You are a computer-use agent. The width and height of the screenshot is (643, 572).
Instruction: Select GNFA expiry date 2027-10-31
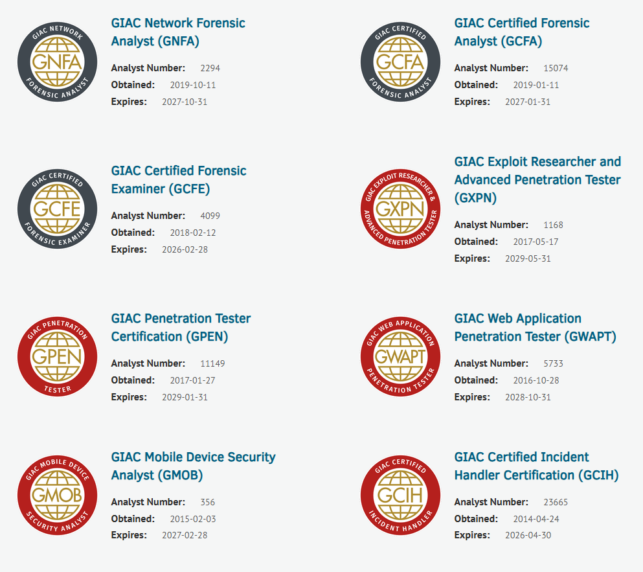185,102
